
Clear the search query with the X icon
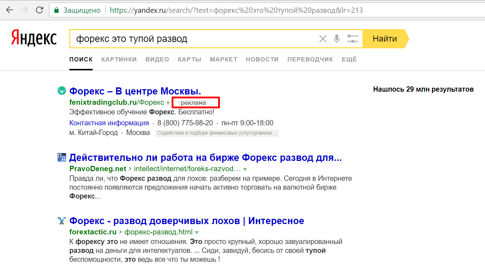[x=323, y=39]
